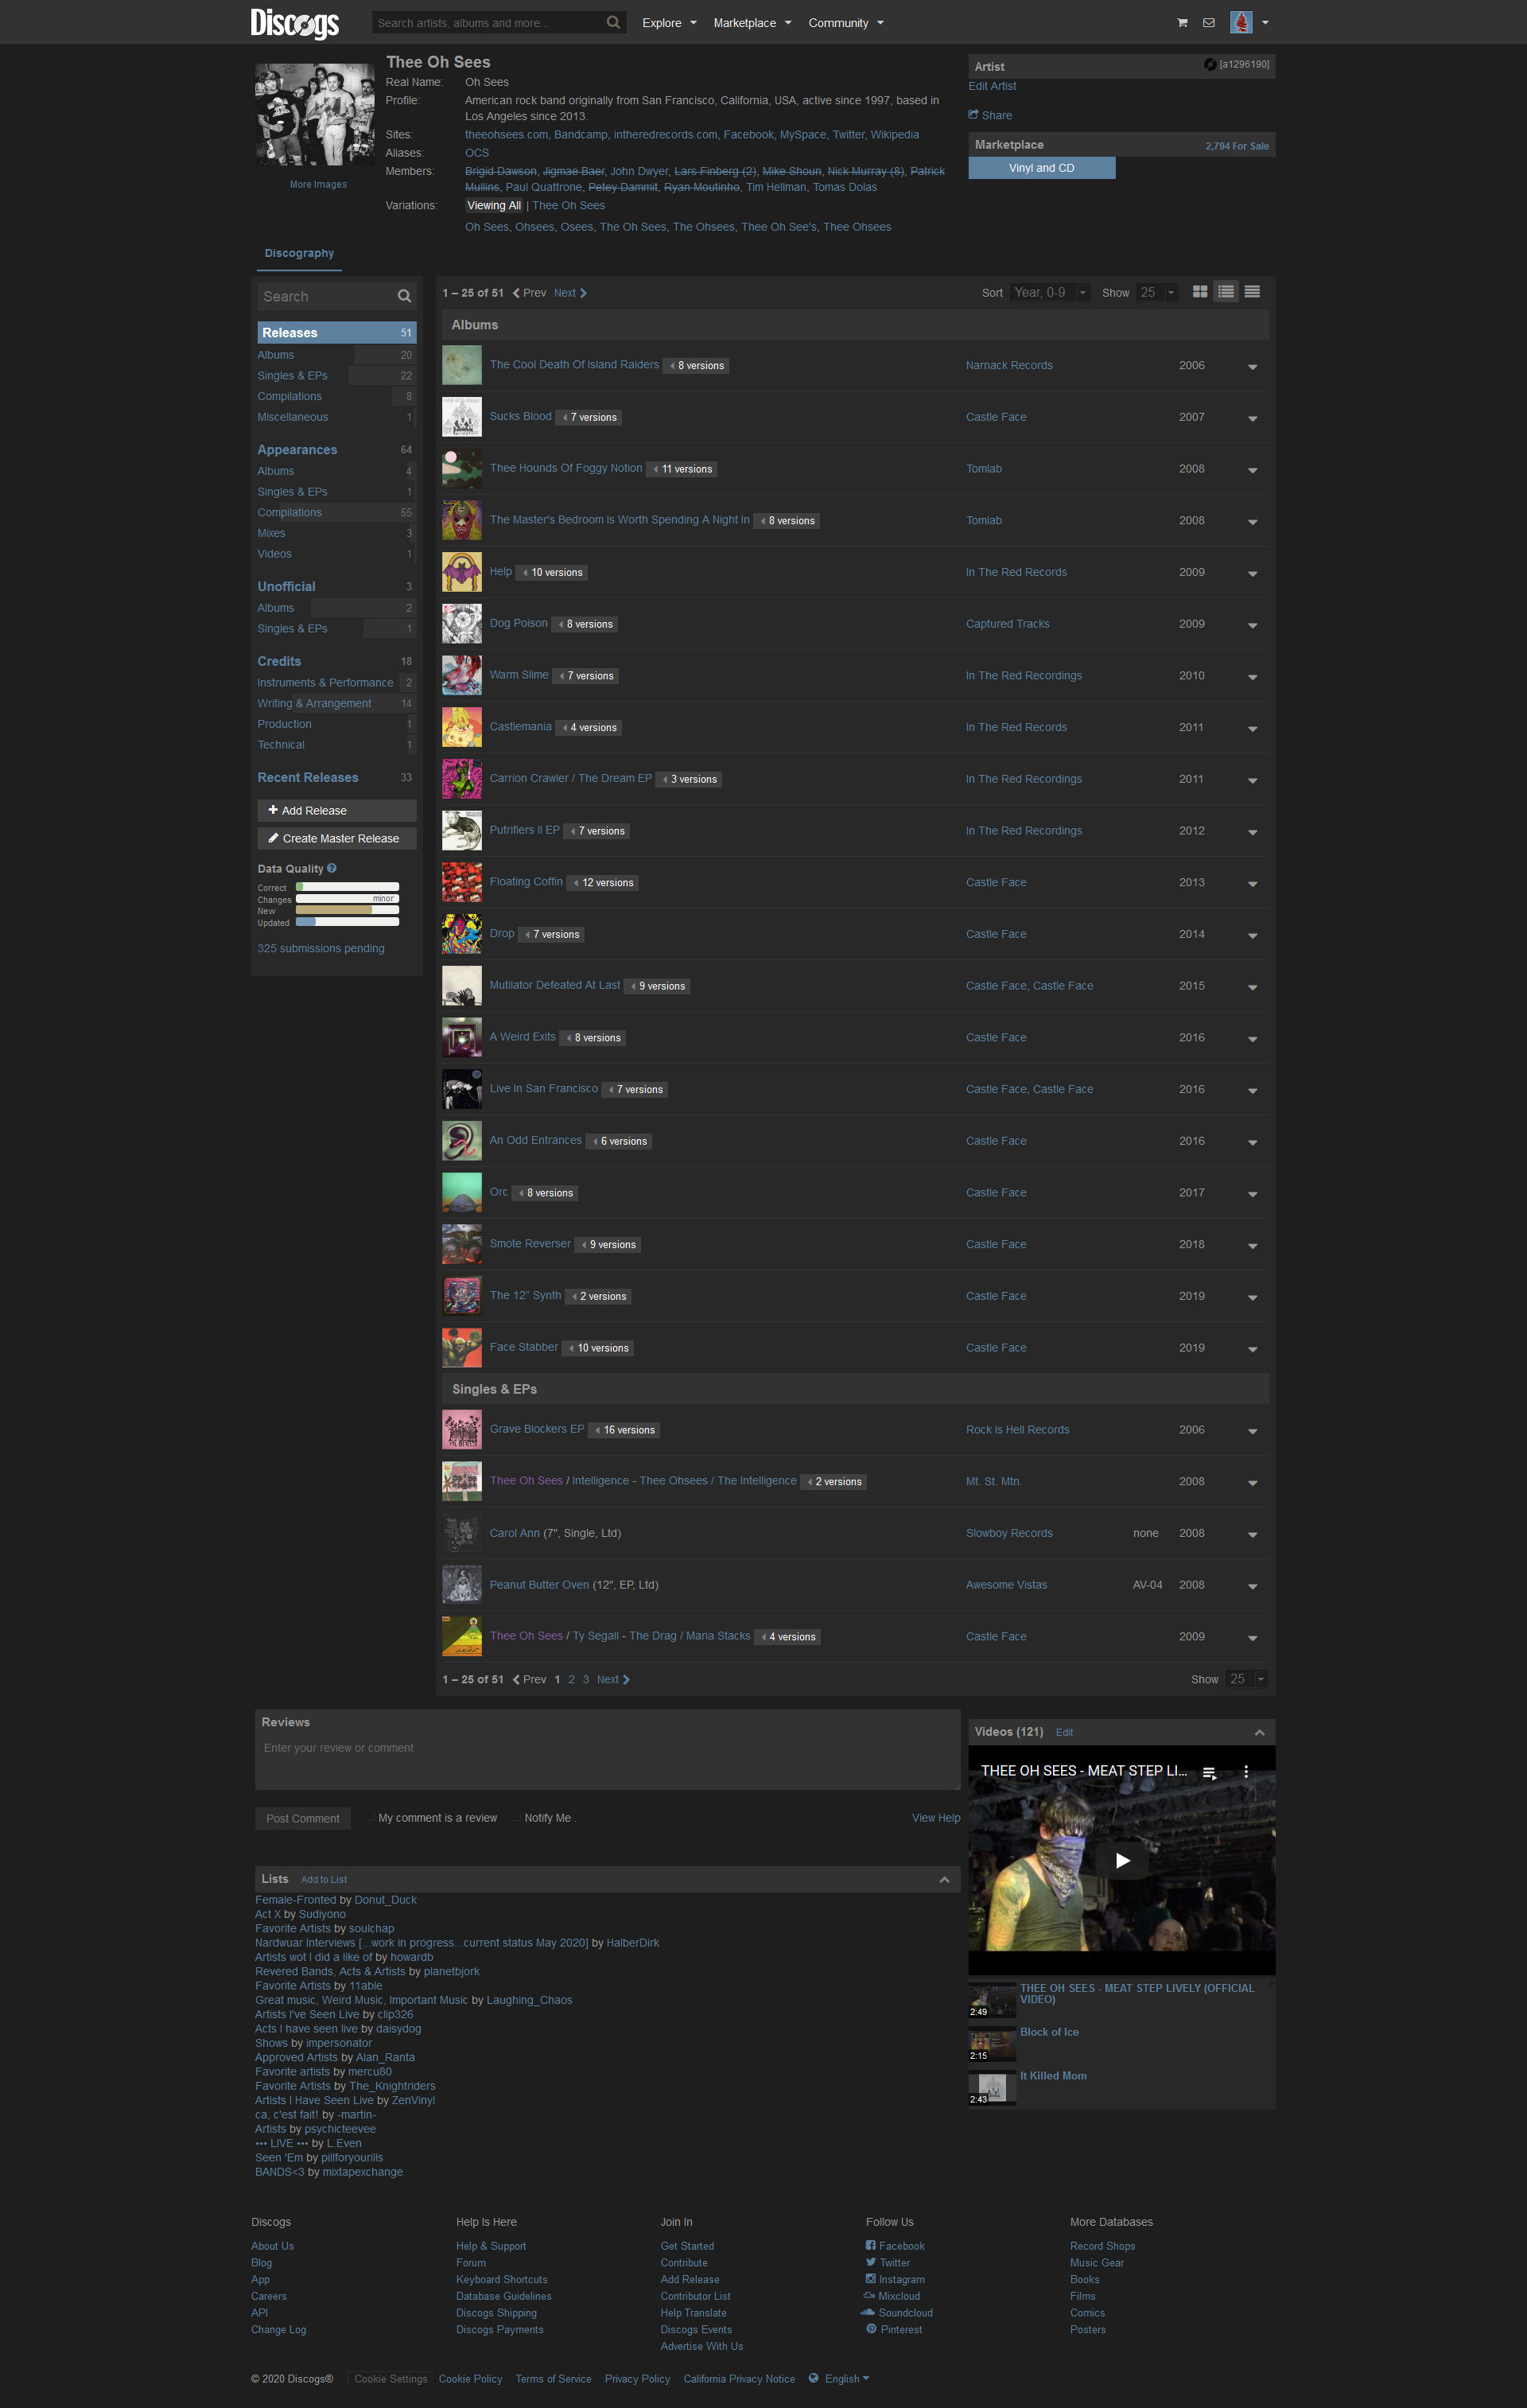Viewport: 1527px width, 2408px height.
Task: Go to page 2 of releases
Action: (x=572, y=1679)
